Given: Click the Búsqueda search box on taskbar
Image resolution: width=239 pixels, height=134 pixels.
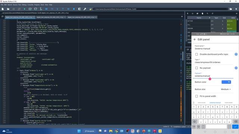Looking at the screenshot, I should (x=90, y=131).
